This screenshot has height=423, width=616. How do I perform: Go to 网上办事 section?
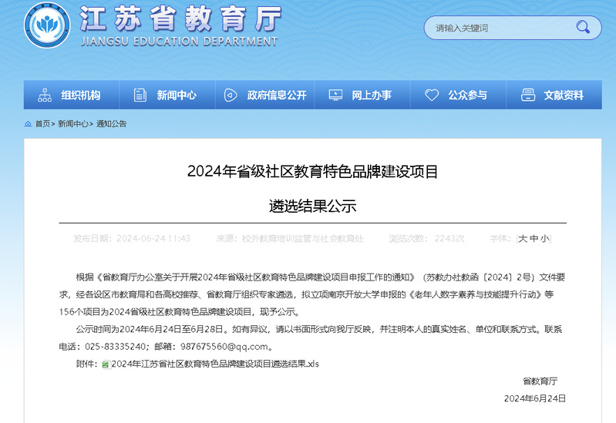tap(372, 96)
